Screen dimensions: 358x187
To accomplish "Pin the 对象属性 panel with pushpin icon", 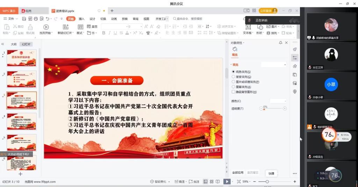I will click(280, 43).
